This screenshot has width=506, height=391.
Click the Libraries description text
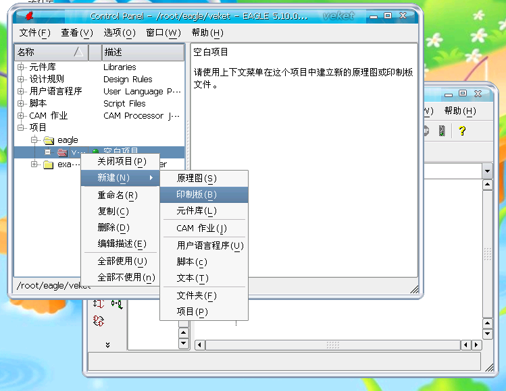(x=120, y=67)
